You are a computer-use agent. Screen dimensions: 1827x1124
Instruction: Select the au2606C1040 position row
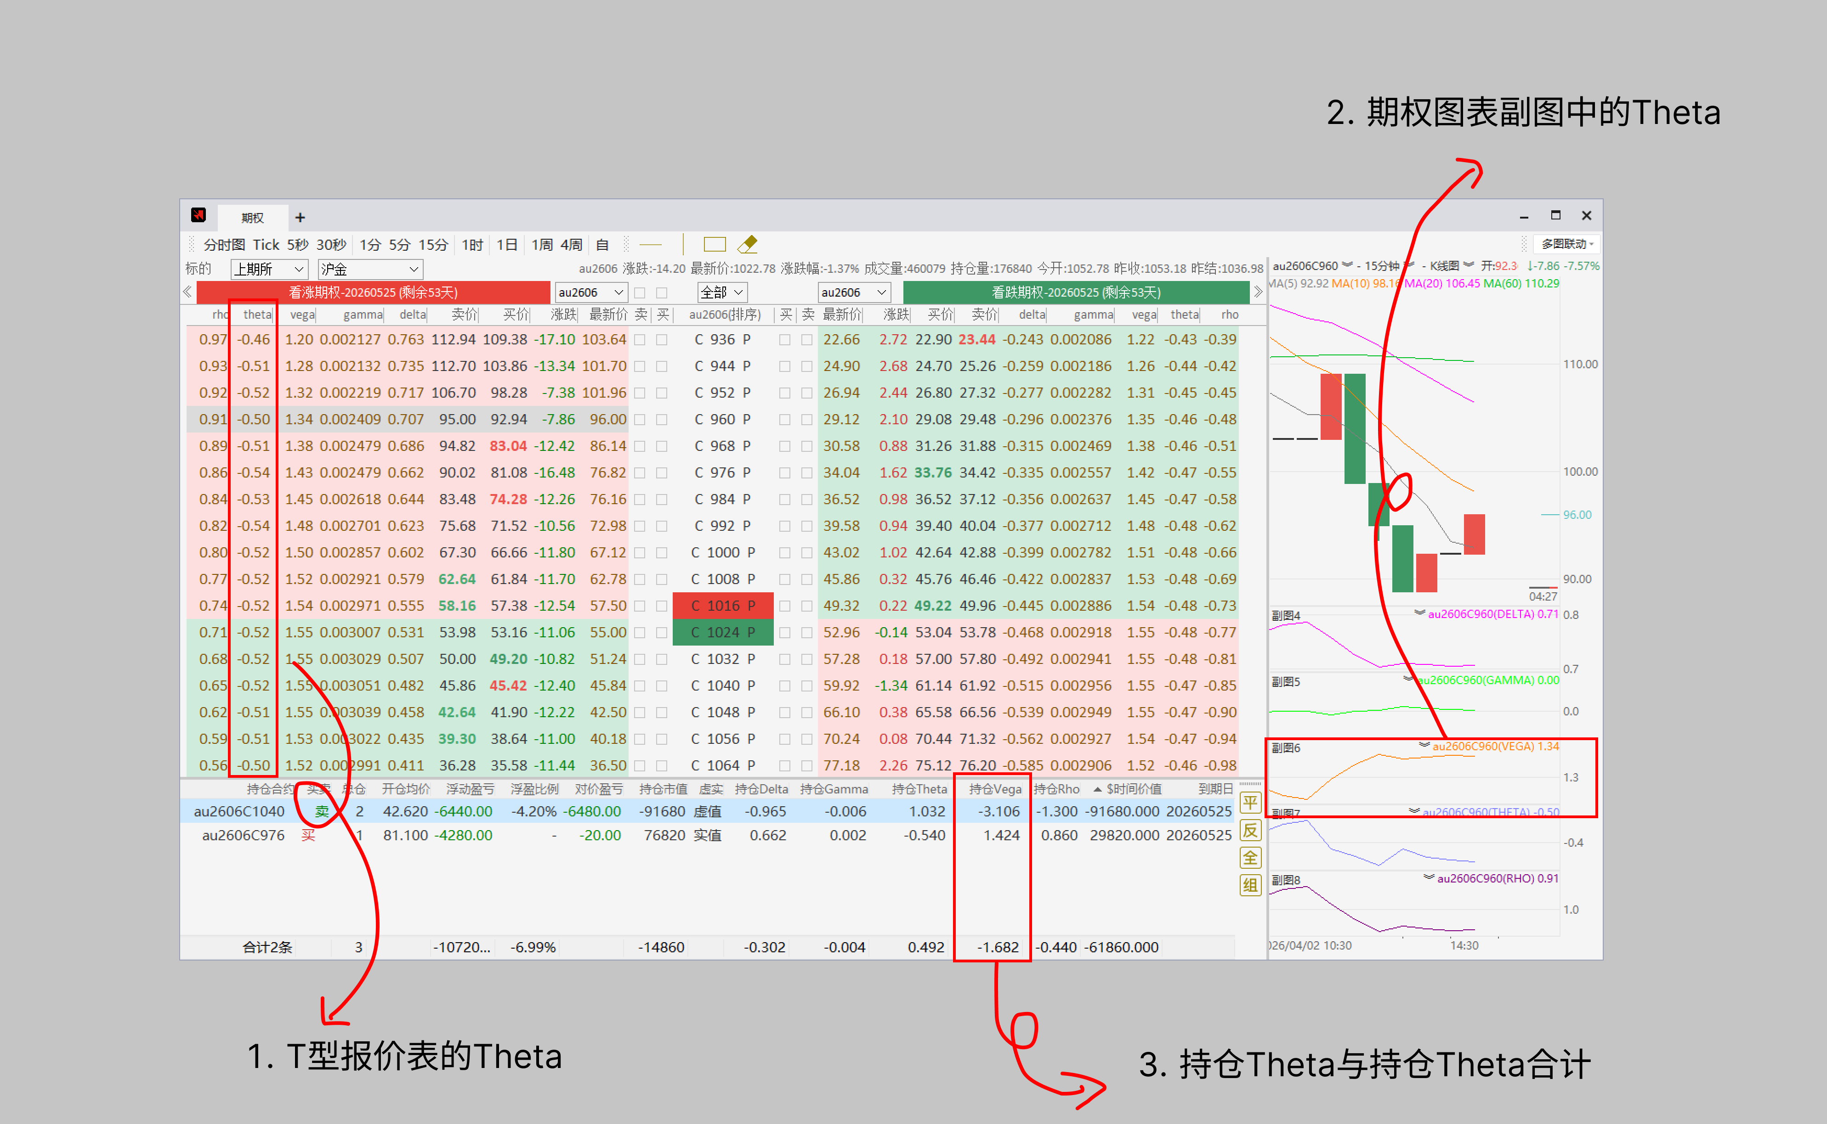coord(239,811)
